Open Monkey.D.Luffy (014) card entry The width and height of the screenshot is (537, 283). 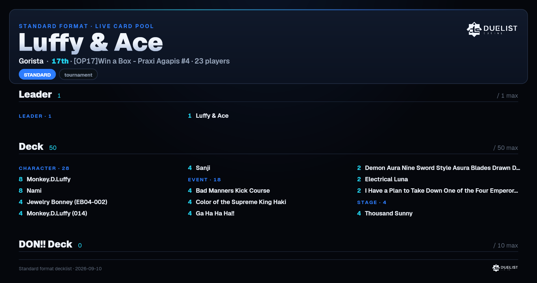pyautogui.click(x=53, y=213)
